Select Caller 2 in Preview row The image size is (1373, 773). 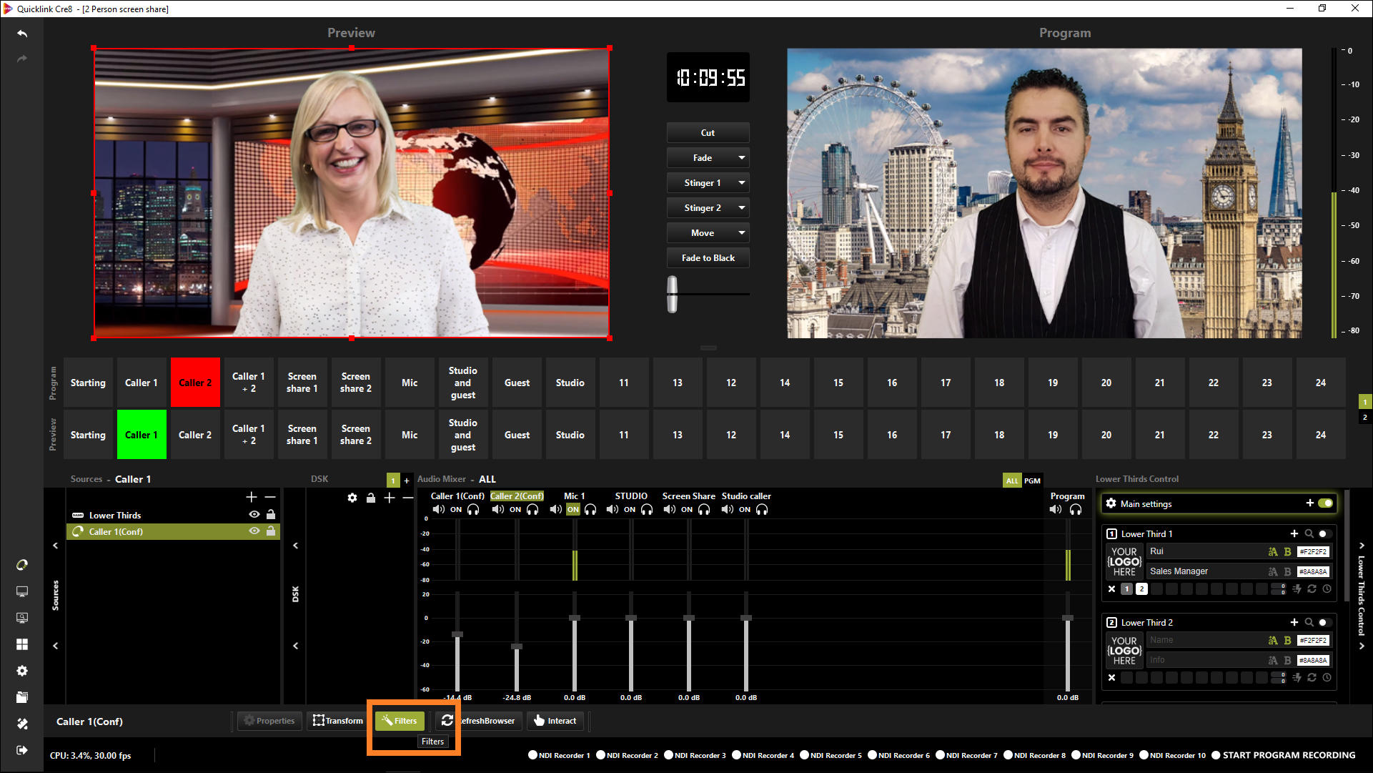click(x=195, y=435)
